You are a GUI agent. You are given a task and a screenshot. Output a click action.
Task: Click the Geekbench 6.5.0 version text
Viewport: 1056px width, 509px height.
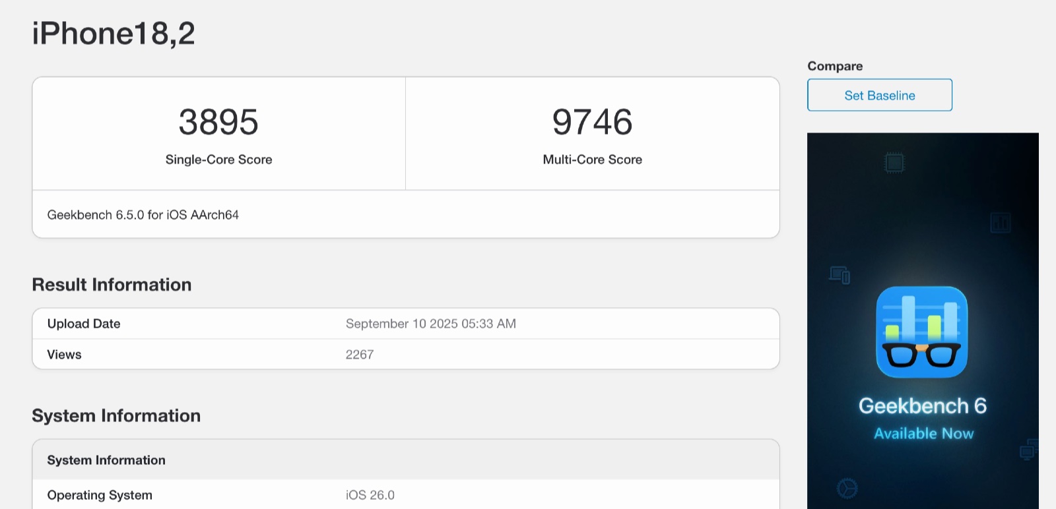click(143, 215)
